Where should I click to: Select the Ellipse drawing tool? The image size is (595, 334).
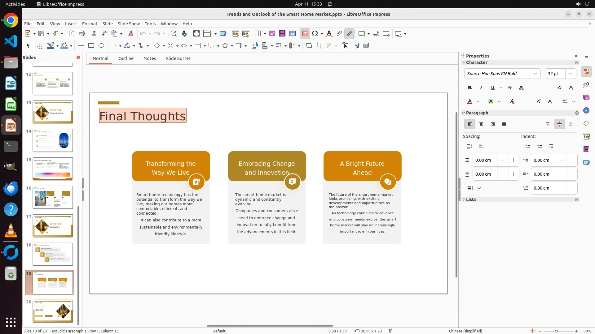pyautogui.click(x=101, y=46)
